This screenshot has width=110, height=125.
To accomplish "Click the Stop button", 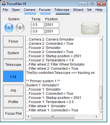I will click(x=90, y=29).
